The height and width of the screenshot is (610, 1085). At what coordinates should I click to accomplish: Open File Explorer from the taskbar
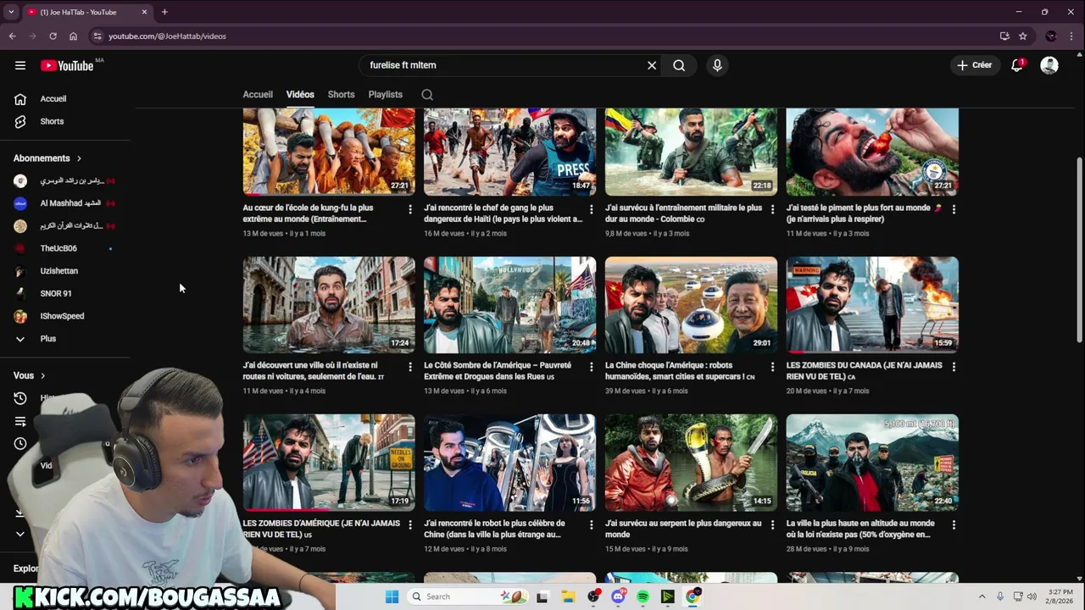coord(568,596)
